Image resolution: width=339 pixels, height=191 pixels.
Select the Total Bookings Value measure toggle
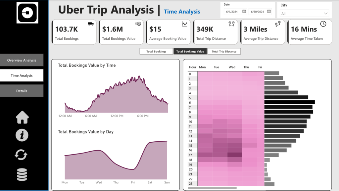190,51
